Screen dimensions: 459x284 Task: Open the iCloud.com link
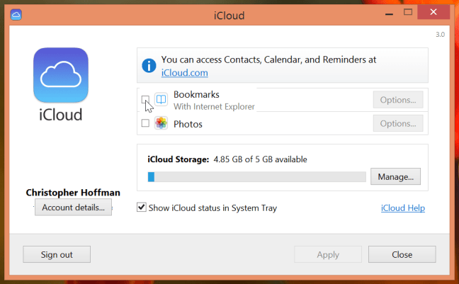[184, 72]
